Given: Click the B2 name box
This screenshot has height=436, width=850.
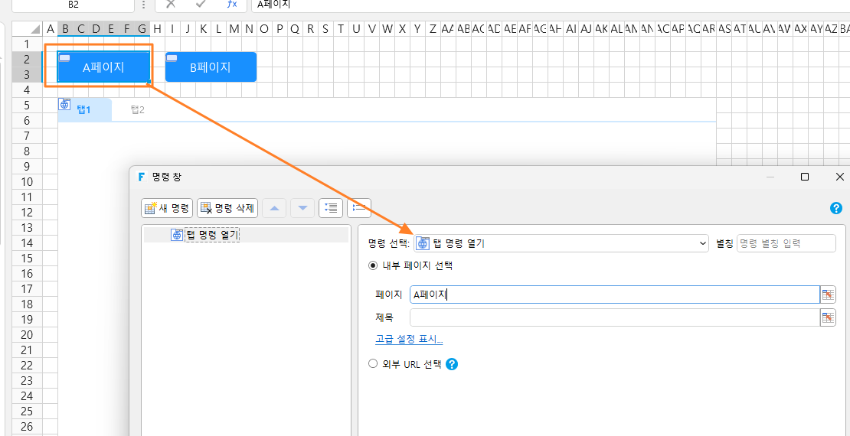Looking at the screenshot, I should point(74,5).
